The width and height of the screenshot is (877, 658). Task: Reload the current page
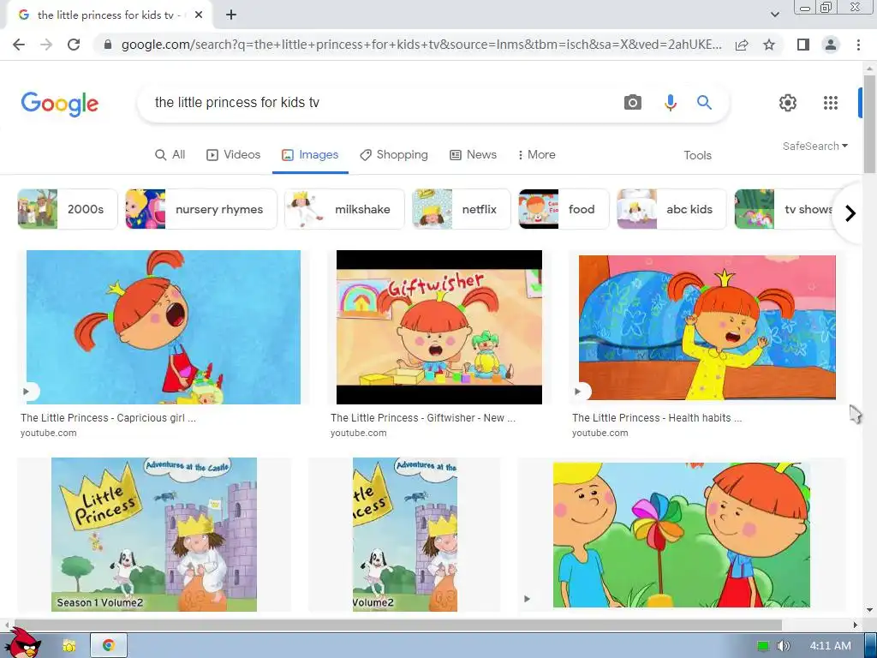[x=74, y=45]
